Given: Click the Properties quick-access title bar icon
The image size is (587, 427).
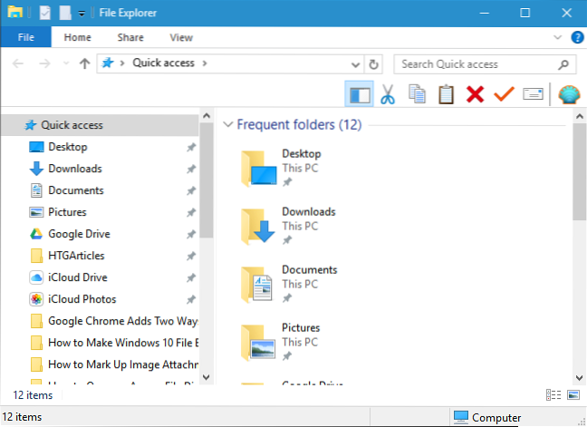Looking at the screenshot, I should (x=45, y=13).
